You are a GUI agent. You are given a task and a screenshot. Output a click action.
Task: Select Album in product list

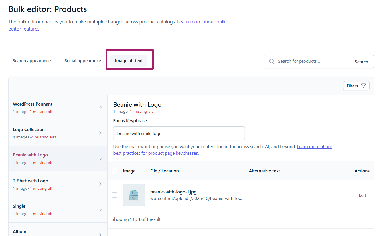coord(58,229)
